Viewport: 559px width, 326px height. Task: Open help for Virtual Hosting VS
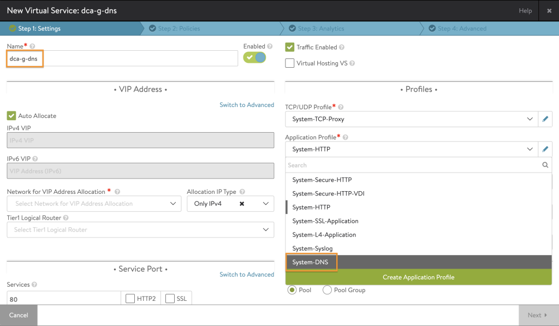click(352, 63)
